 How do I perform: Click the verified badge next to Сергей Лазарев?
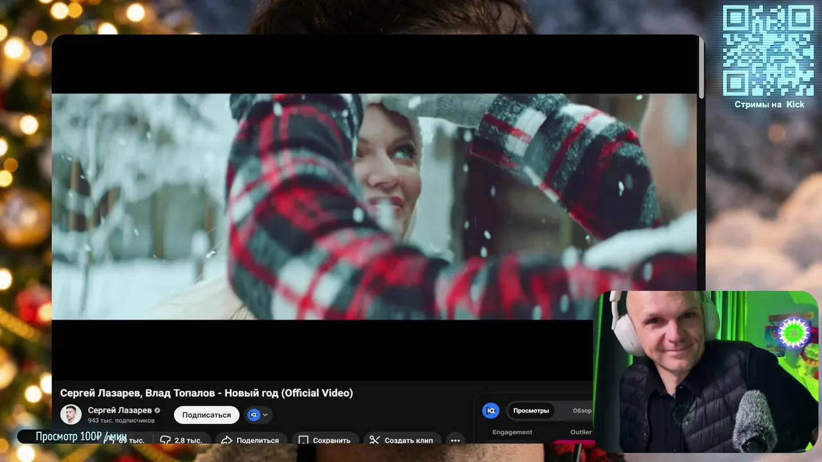click(x=157, y=411)
